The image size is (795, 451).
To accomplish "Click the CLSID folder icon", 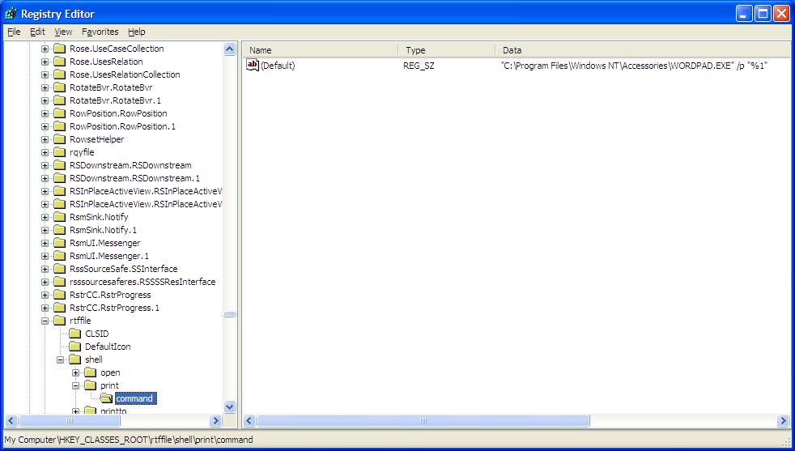I will pyautogui.click(x=75, y=334).
